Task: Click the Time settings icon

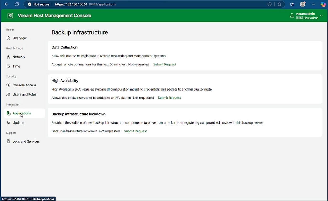Action: 8,66
